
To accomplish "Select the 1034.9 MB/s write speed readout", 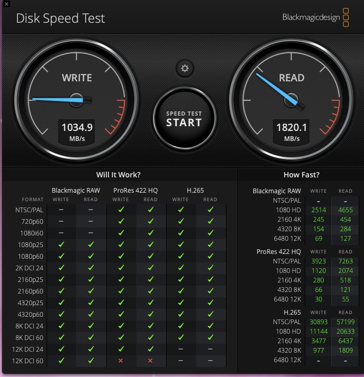I will pos(77,132).
